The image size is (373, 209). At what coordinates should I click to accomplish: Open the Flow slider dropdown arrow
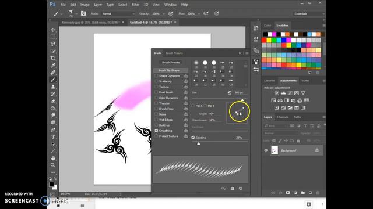[199, 14]
